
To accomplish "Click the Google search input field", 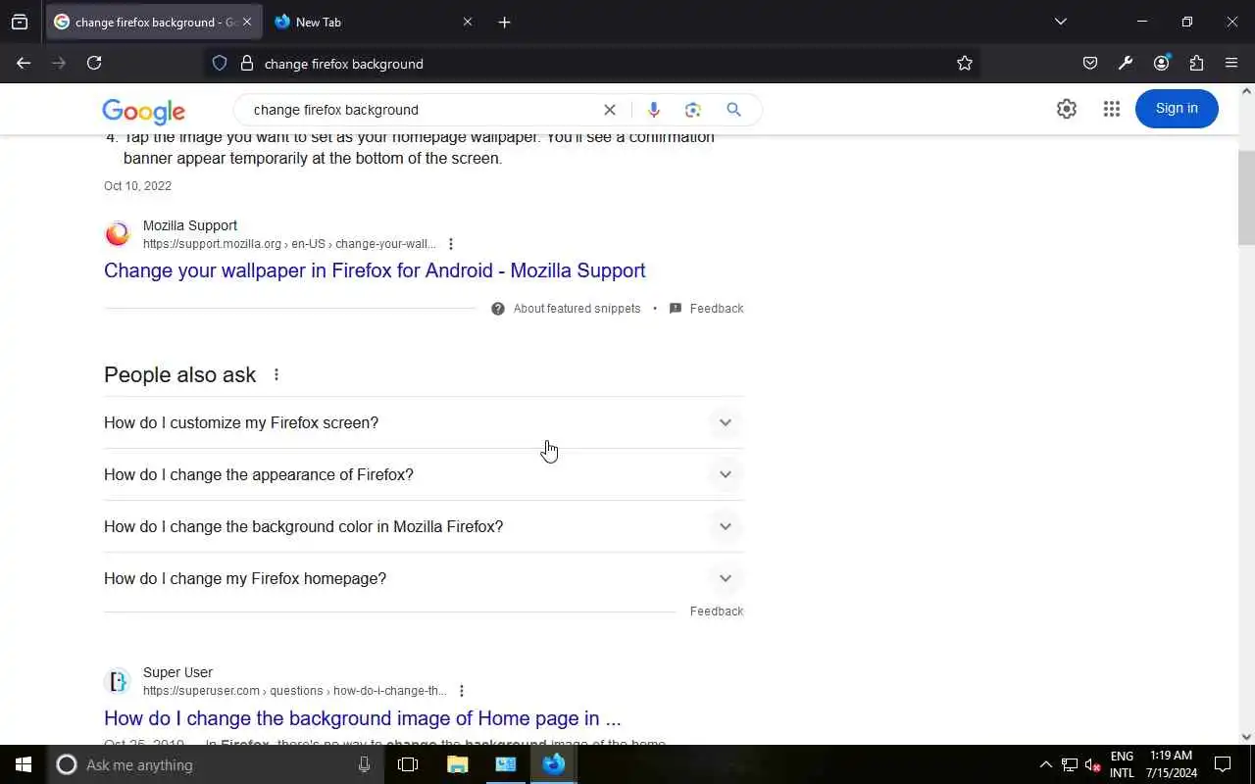I will click(x=422, y=110).
